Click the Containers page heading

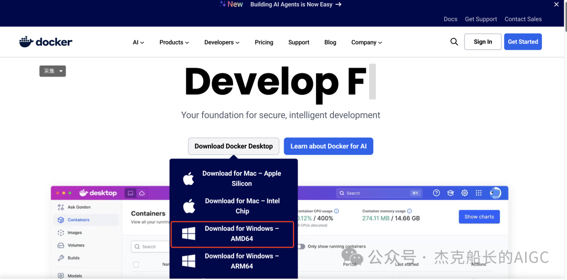pos(148,213)
